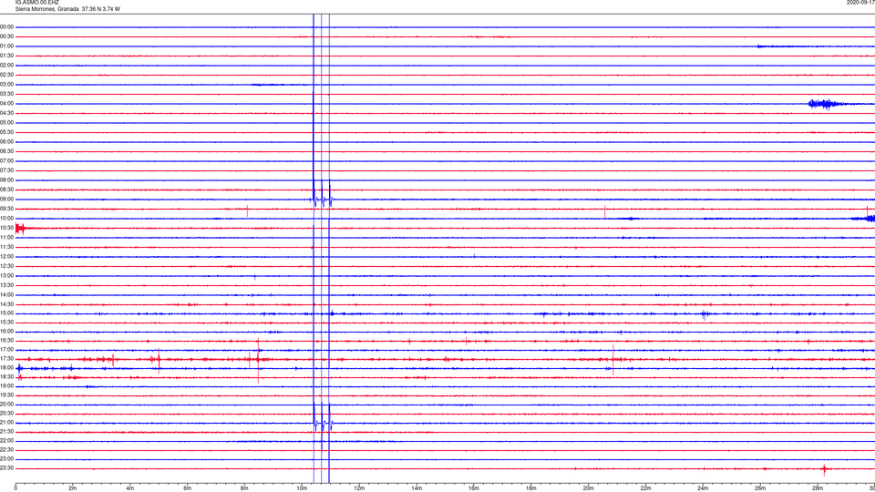Viewport: 875px width, 492px height.
Task: Select the 07:30 trace time label
Action: point(6,170)
